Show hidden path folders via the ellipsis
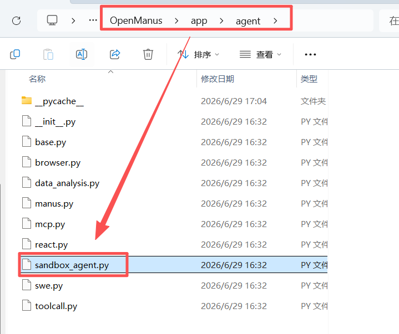The height and width of the screenshot is (334, 399). [x=93, y=20]
